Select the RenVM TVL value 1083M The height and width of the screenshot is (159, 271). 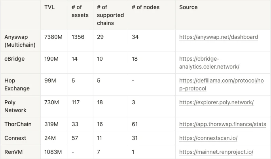tap(53, 152)
